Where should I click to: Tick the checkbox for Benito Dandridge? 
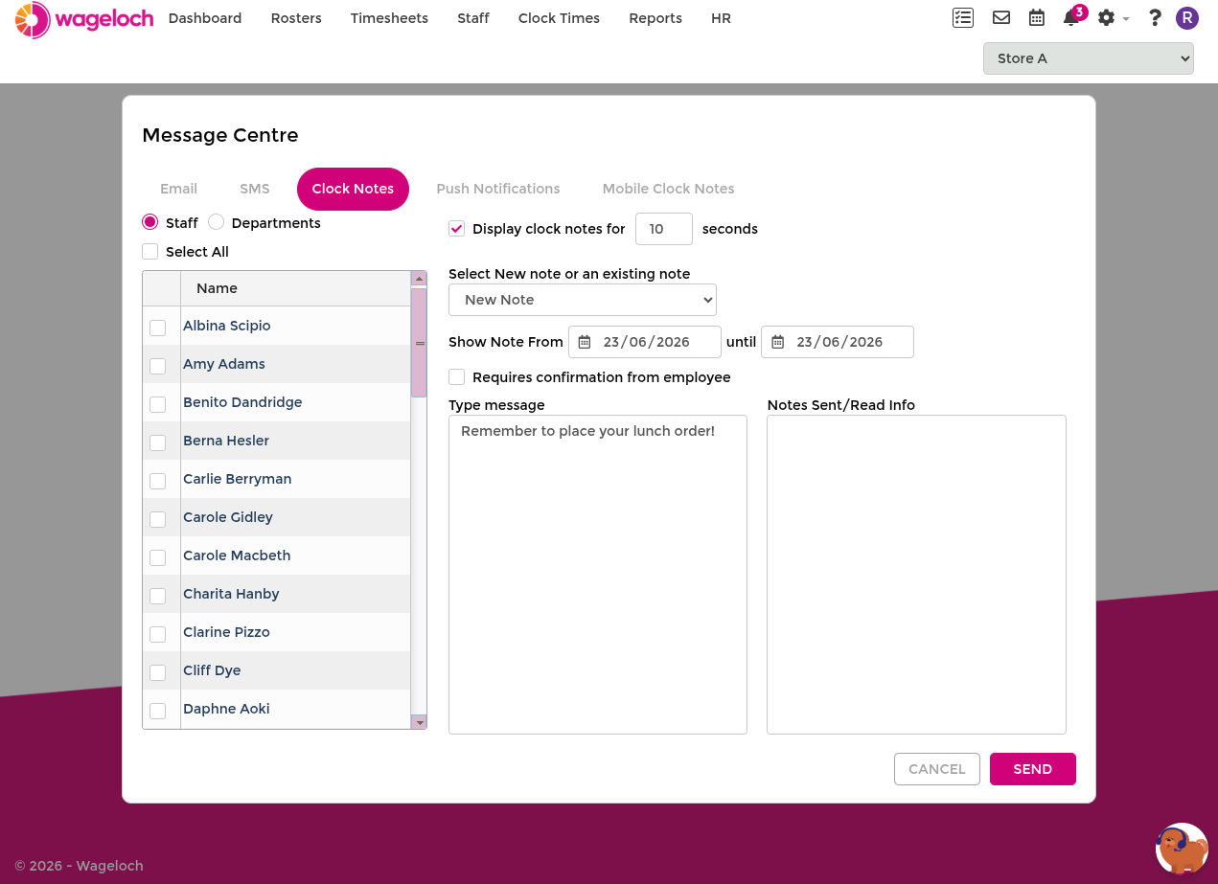click(158, 404)
